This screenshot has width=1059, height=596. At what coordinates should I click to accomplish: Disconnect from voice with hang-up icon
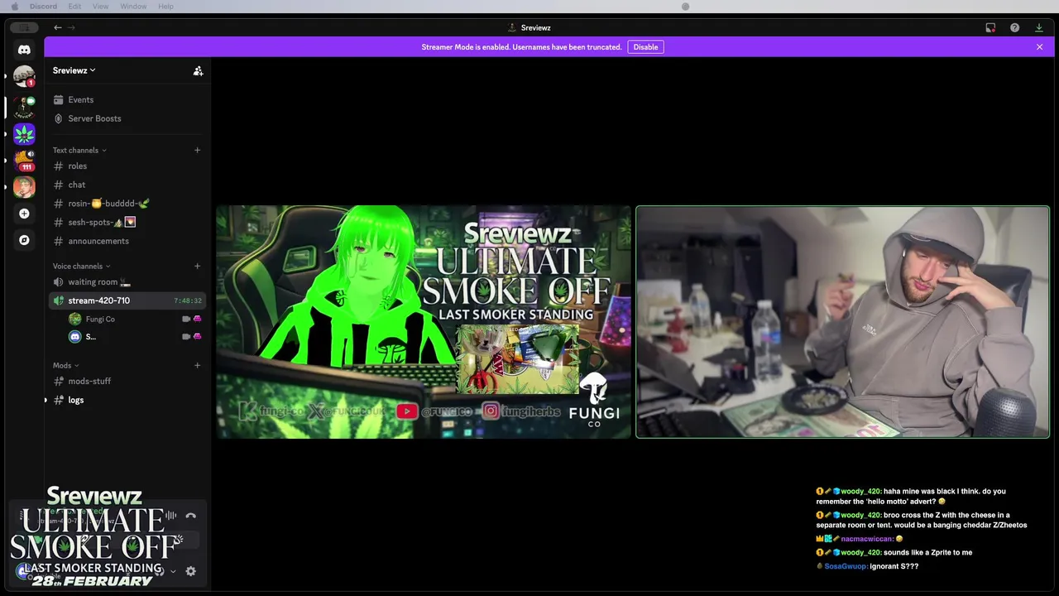tap(191, 516)
